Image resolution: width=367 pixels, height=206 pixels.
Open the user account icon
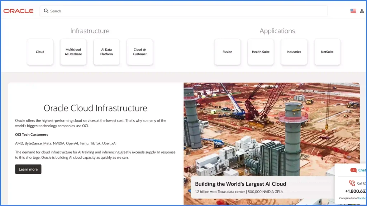[x=362, y=11]
